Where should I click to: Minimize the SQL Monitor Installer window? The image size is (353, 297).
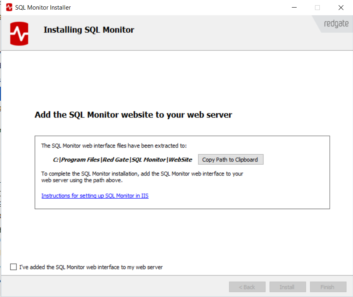click(294, 8)
